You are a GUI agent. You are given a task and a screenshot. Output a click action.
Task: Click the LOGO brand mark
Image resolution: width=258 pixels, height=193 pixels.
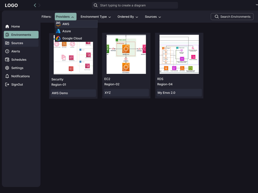(11, 5)
